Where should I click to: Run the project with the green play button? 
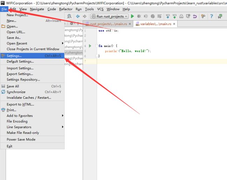coord(132,16)
